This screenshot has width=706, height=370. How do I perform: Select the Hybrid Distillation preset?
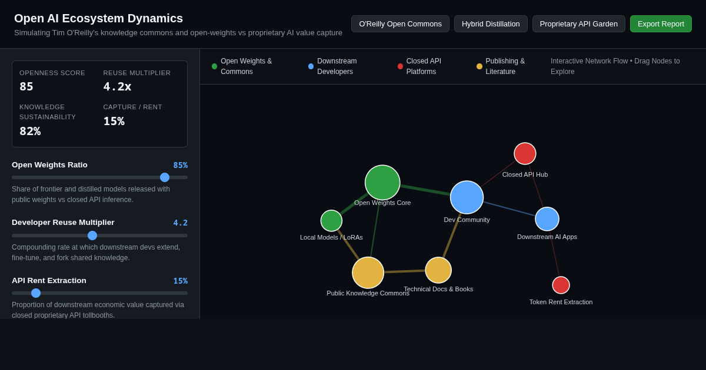point(491,24)
